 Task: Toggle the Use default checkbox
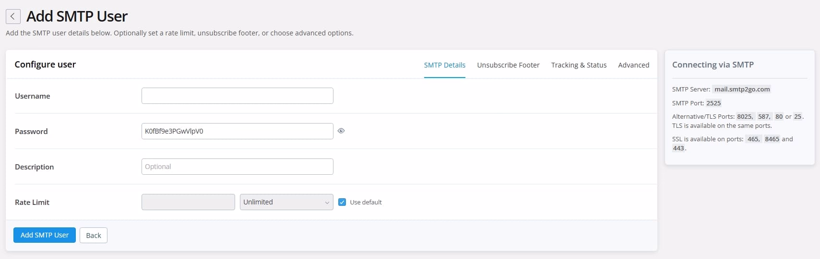click(342, 202)
